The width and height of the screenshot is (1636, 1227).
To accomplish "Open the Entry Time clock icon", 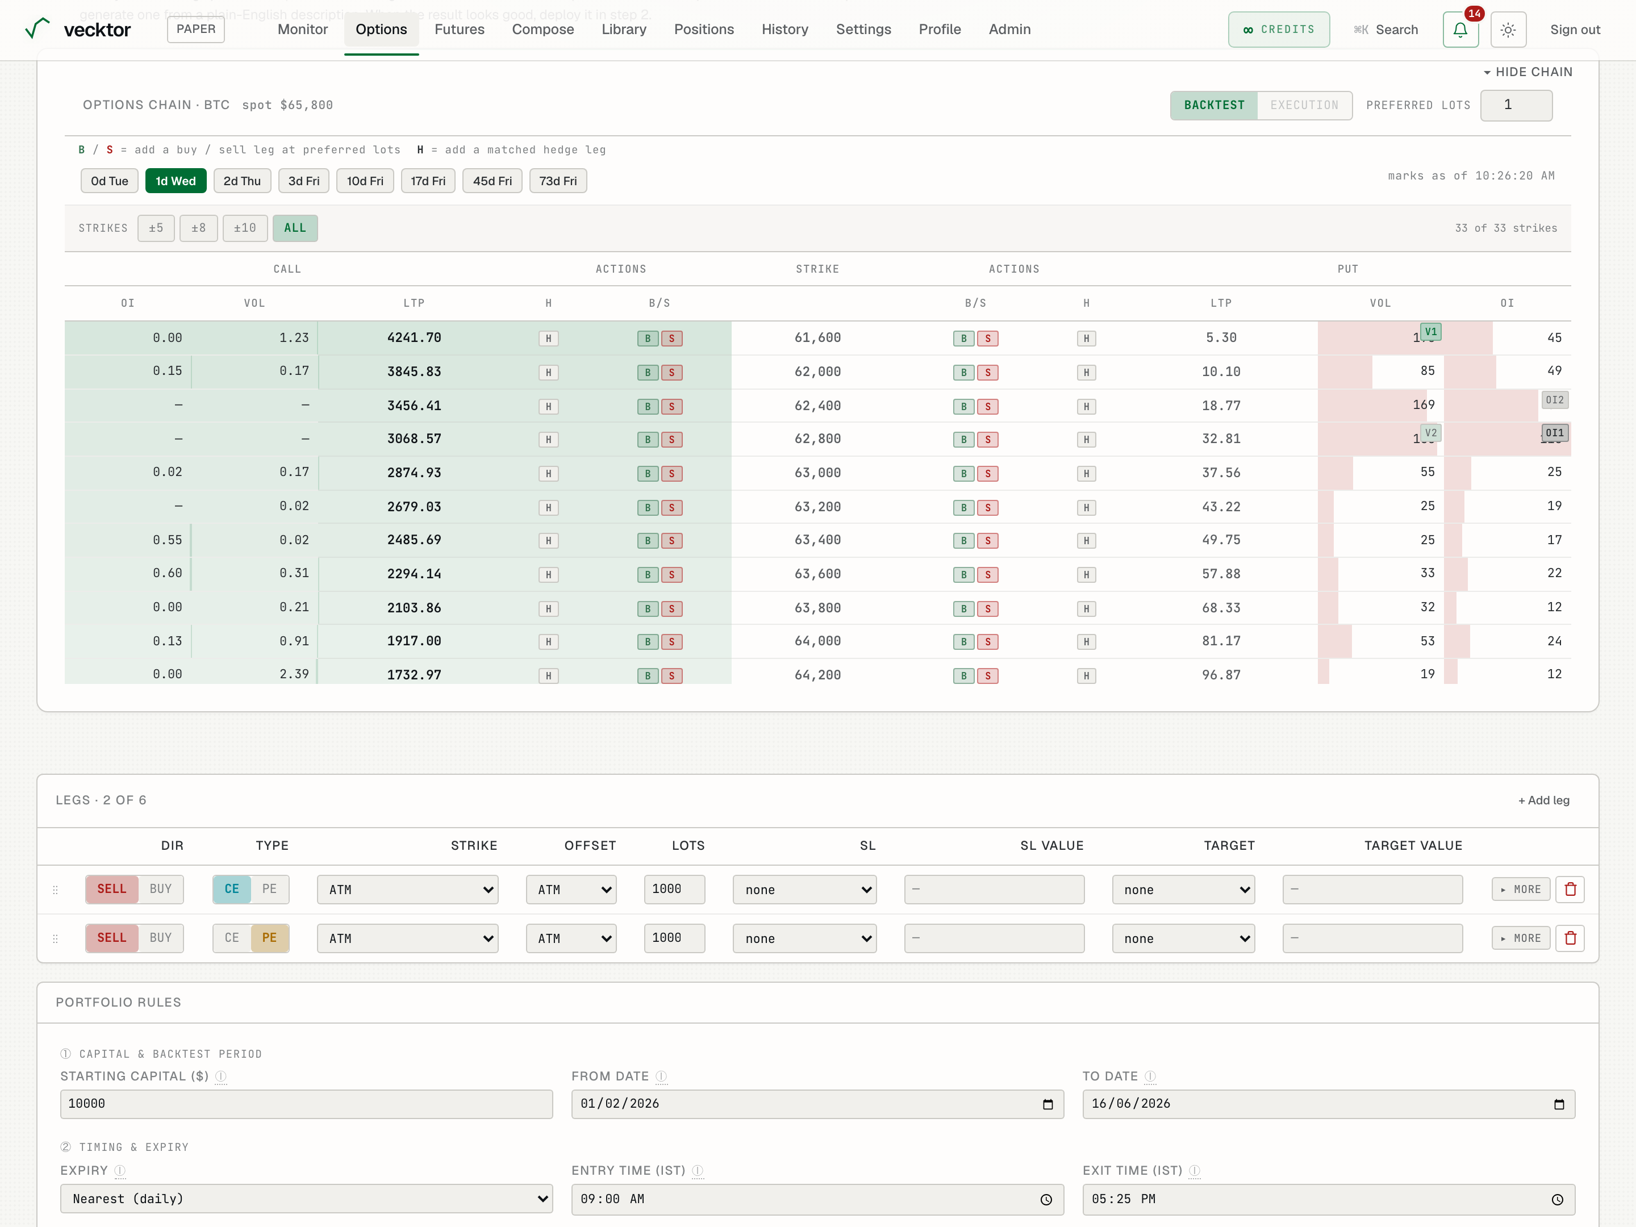I will 1046,1200.
